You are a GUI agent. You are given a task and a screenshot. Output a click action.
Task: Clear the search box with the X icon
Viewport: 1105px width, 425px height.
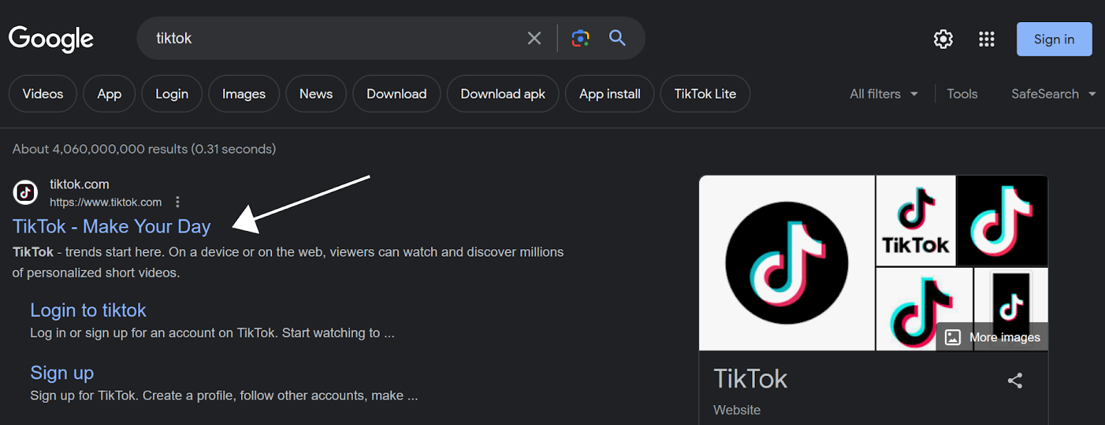pyautogui.click(x=534, y=38)
